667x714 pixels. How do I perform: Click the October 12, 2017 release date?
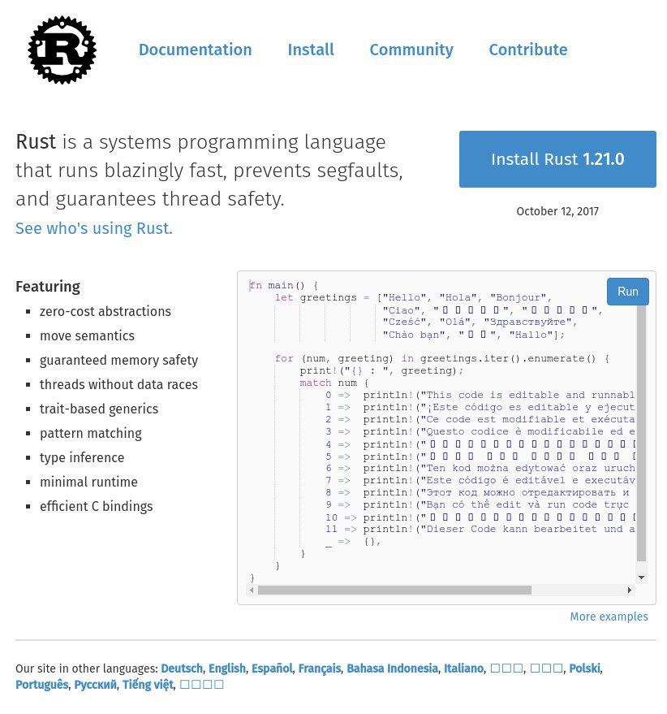click(x=557, y=211)
